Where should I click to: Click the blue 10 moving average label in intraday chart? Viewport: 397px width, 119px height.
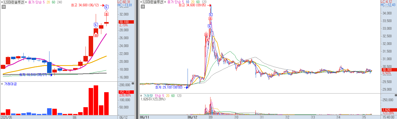[x=187, y=2]
